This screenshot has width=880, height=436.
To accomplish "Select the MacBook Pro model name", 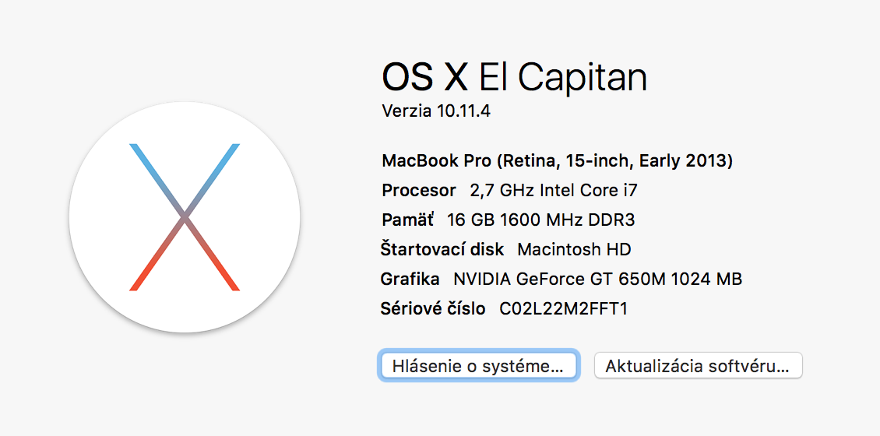I will click(437, 161).
